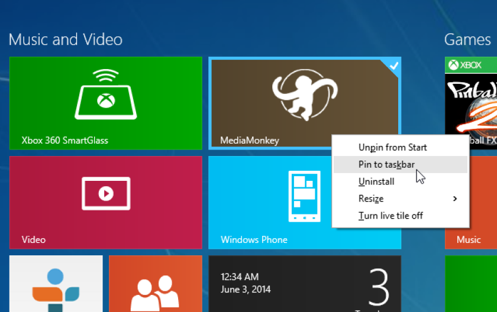The image size is (497, 312).
Task: Open the People tile
Action: click(x=156, y=284)
